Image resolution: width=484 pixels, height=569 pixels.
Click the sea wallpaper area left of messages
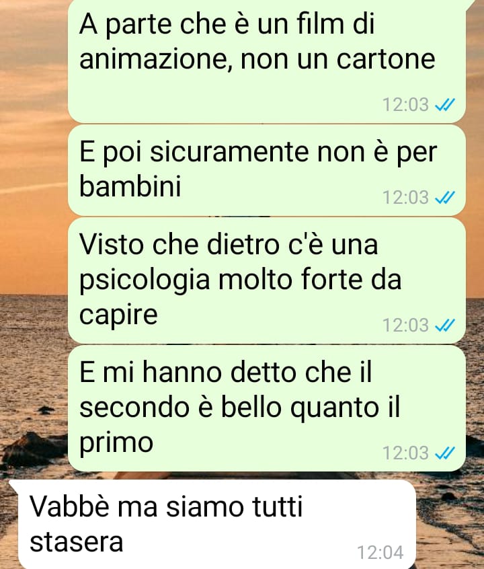(34, 363)
